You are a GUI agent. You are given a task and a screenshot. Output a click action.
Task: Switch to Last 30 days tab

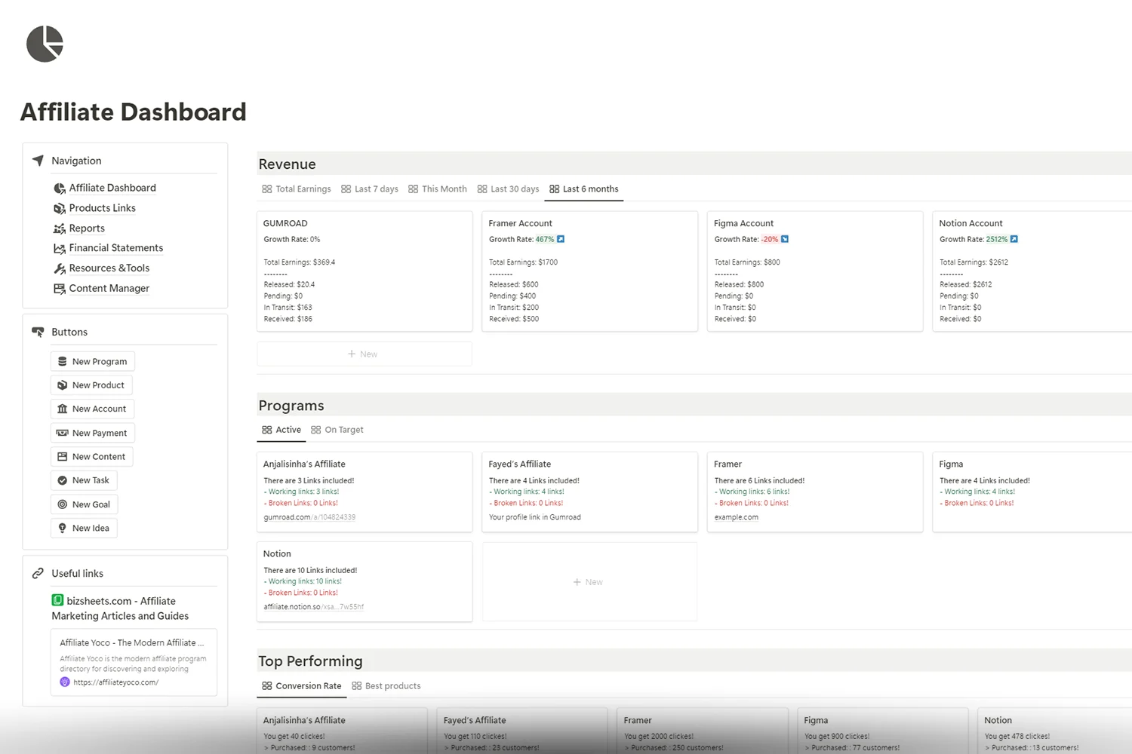point(509,189)
